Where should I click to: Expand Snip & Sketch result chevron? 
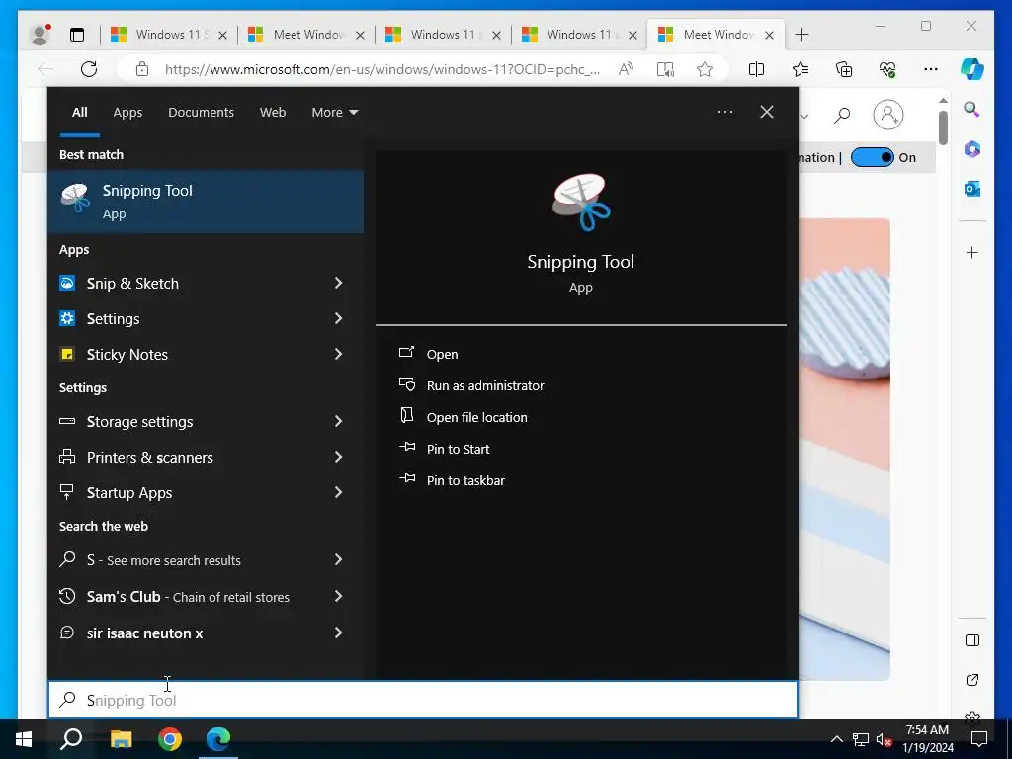click(338, 283)
